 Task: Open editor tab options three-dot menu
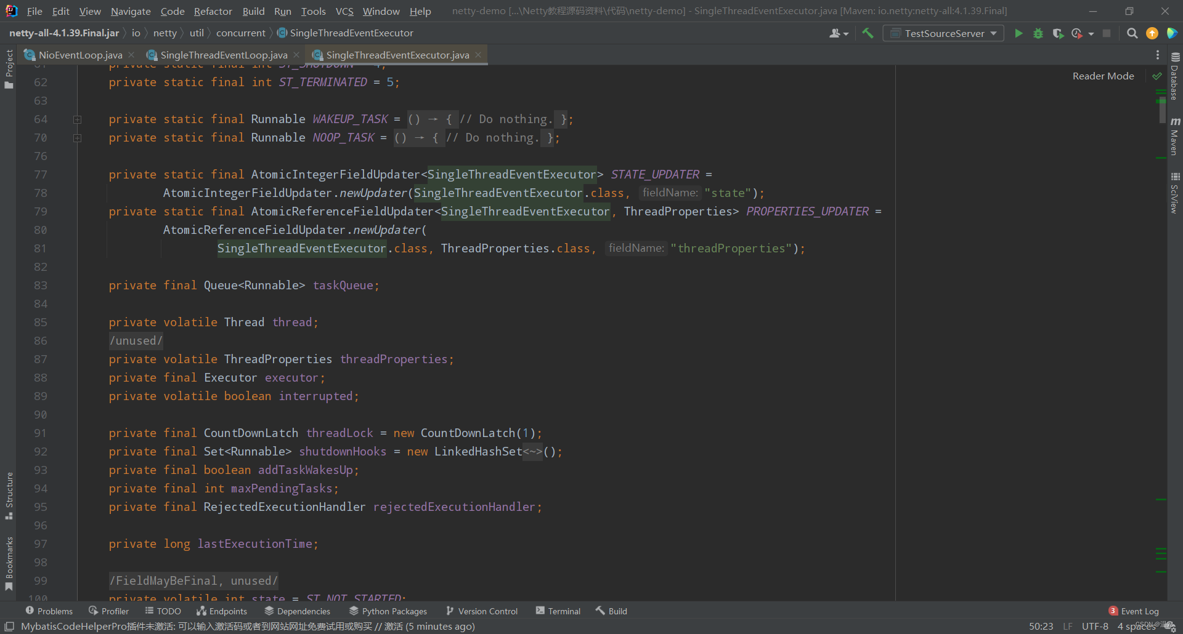point(1158,55)
